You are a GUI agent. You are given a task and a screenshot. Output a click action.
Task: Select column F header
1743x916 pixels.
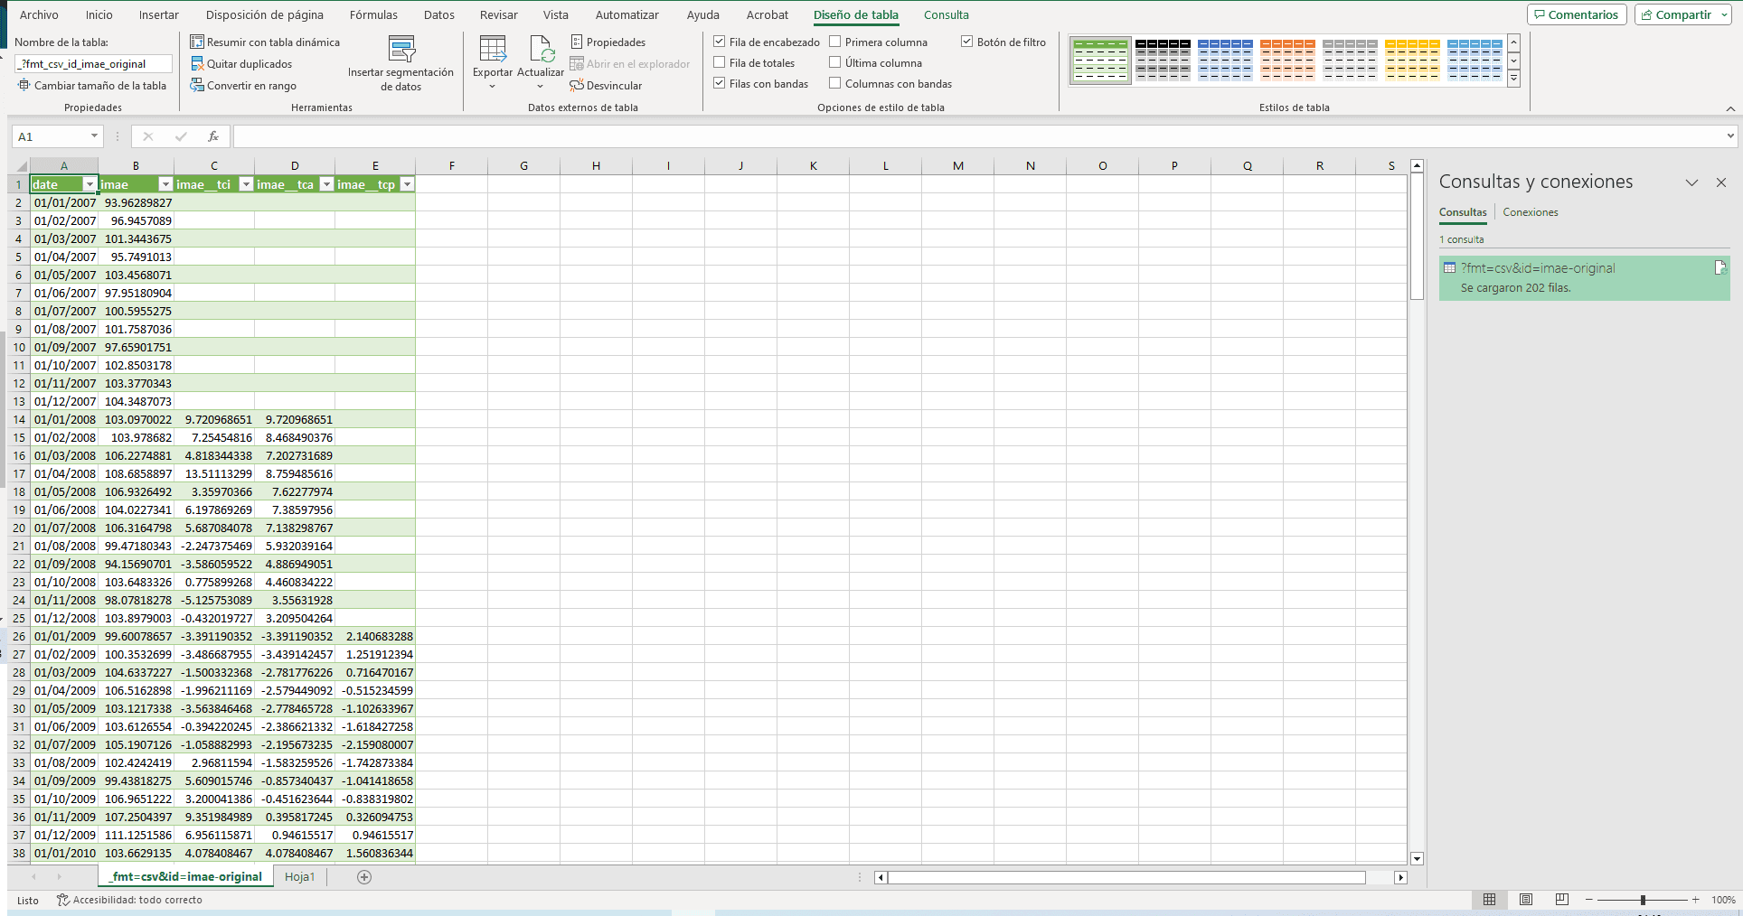click(451, 165)
